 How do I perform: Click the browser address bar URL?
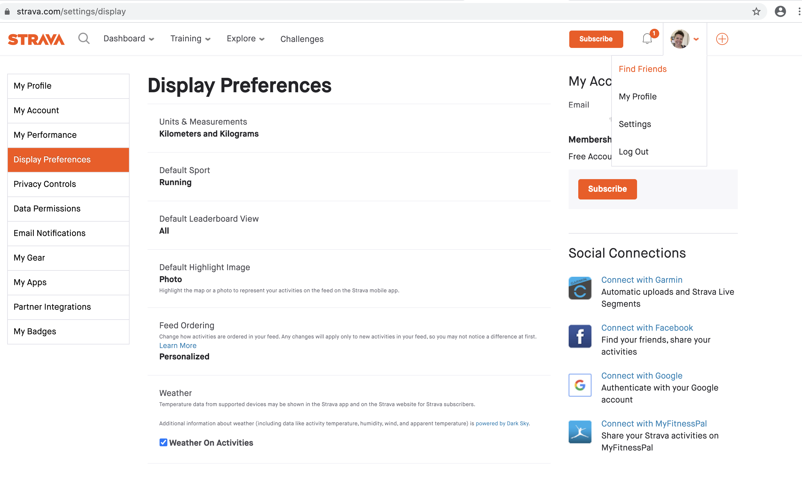[71, 11]
